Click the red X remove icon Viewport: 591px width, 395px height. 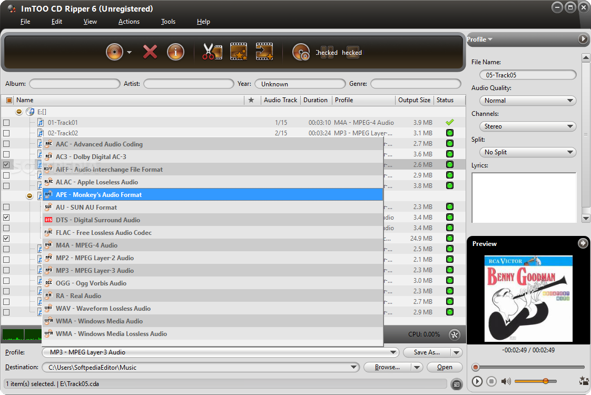click(150, 52)
